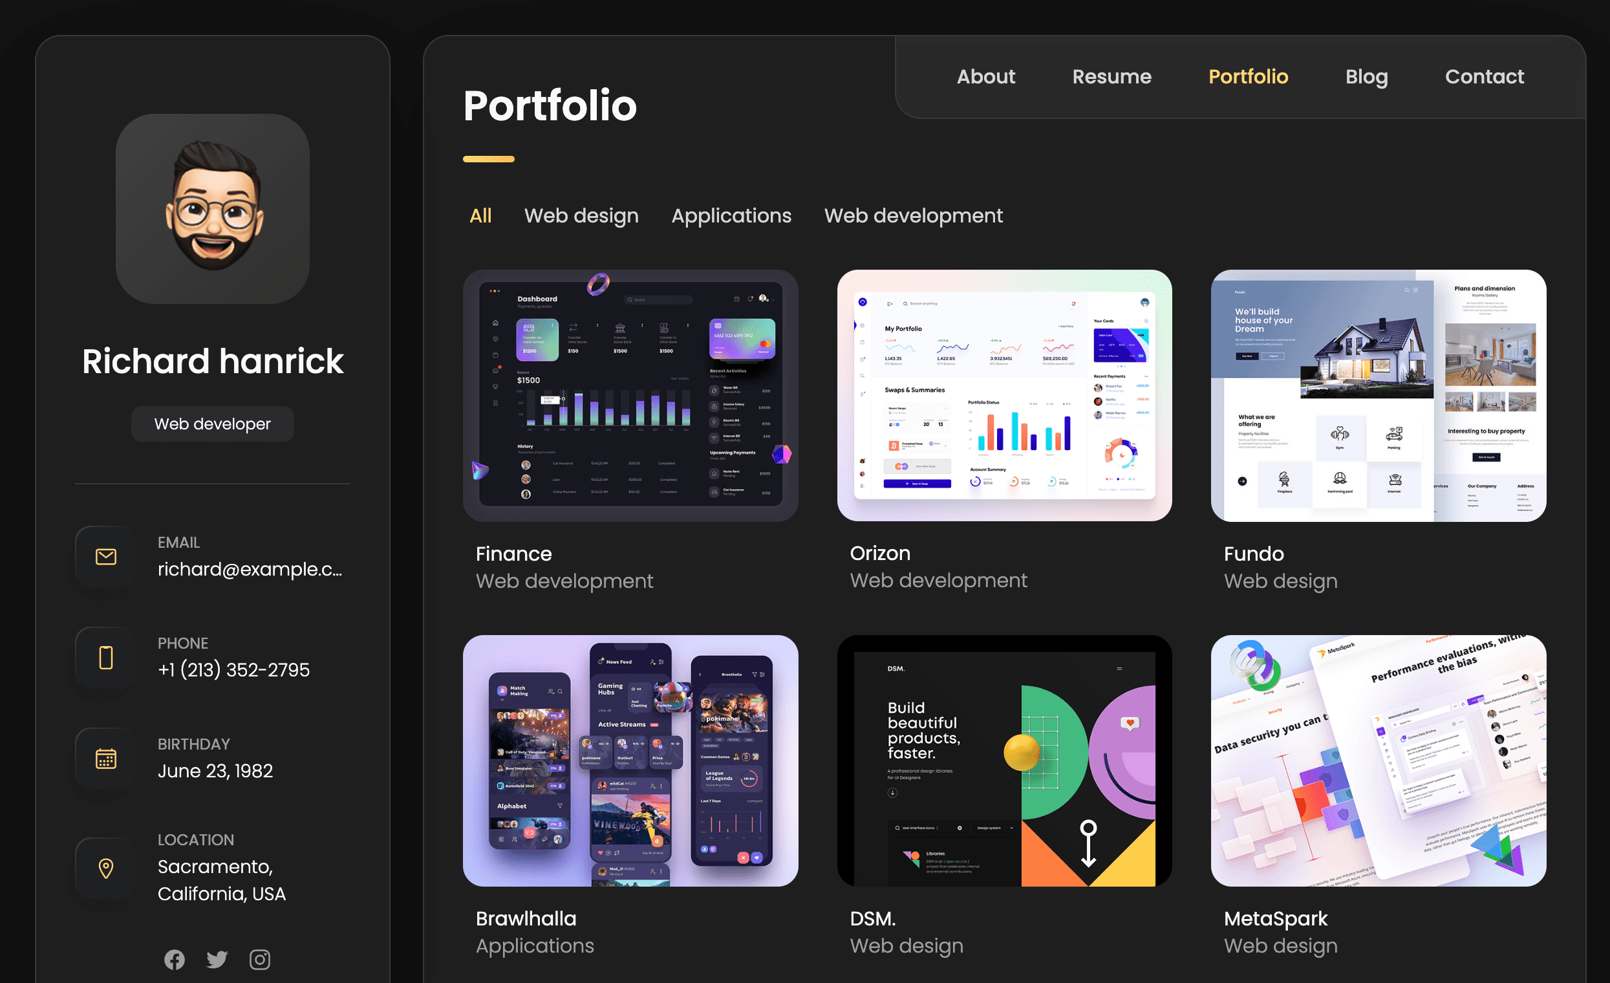This screenshot has width=1610, height=983.
Task: Click the About navigation menu item
Action: click(x=985, y=76)
